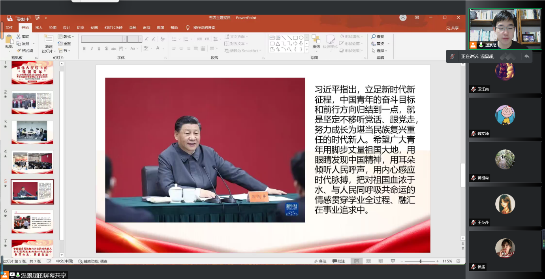The image size is (545, 279).
Task: Open the 选择 (Select) dropdown
Action: click(381, 51)
